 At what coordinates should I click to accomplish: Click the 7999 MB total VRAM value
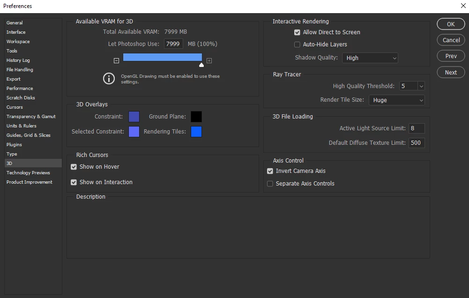point(176,32)
